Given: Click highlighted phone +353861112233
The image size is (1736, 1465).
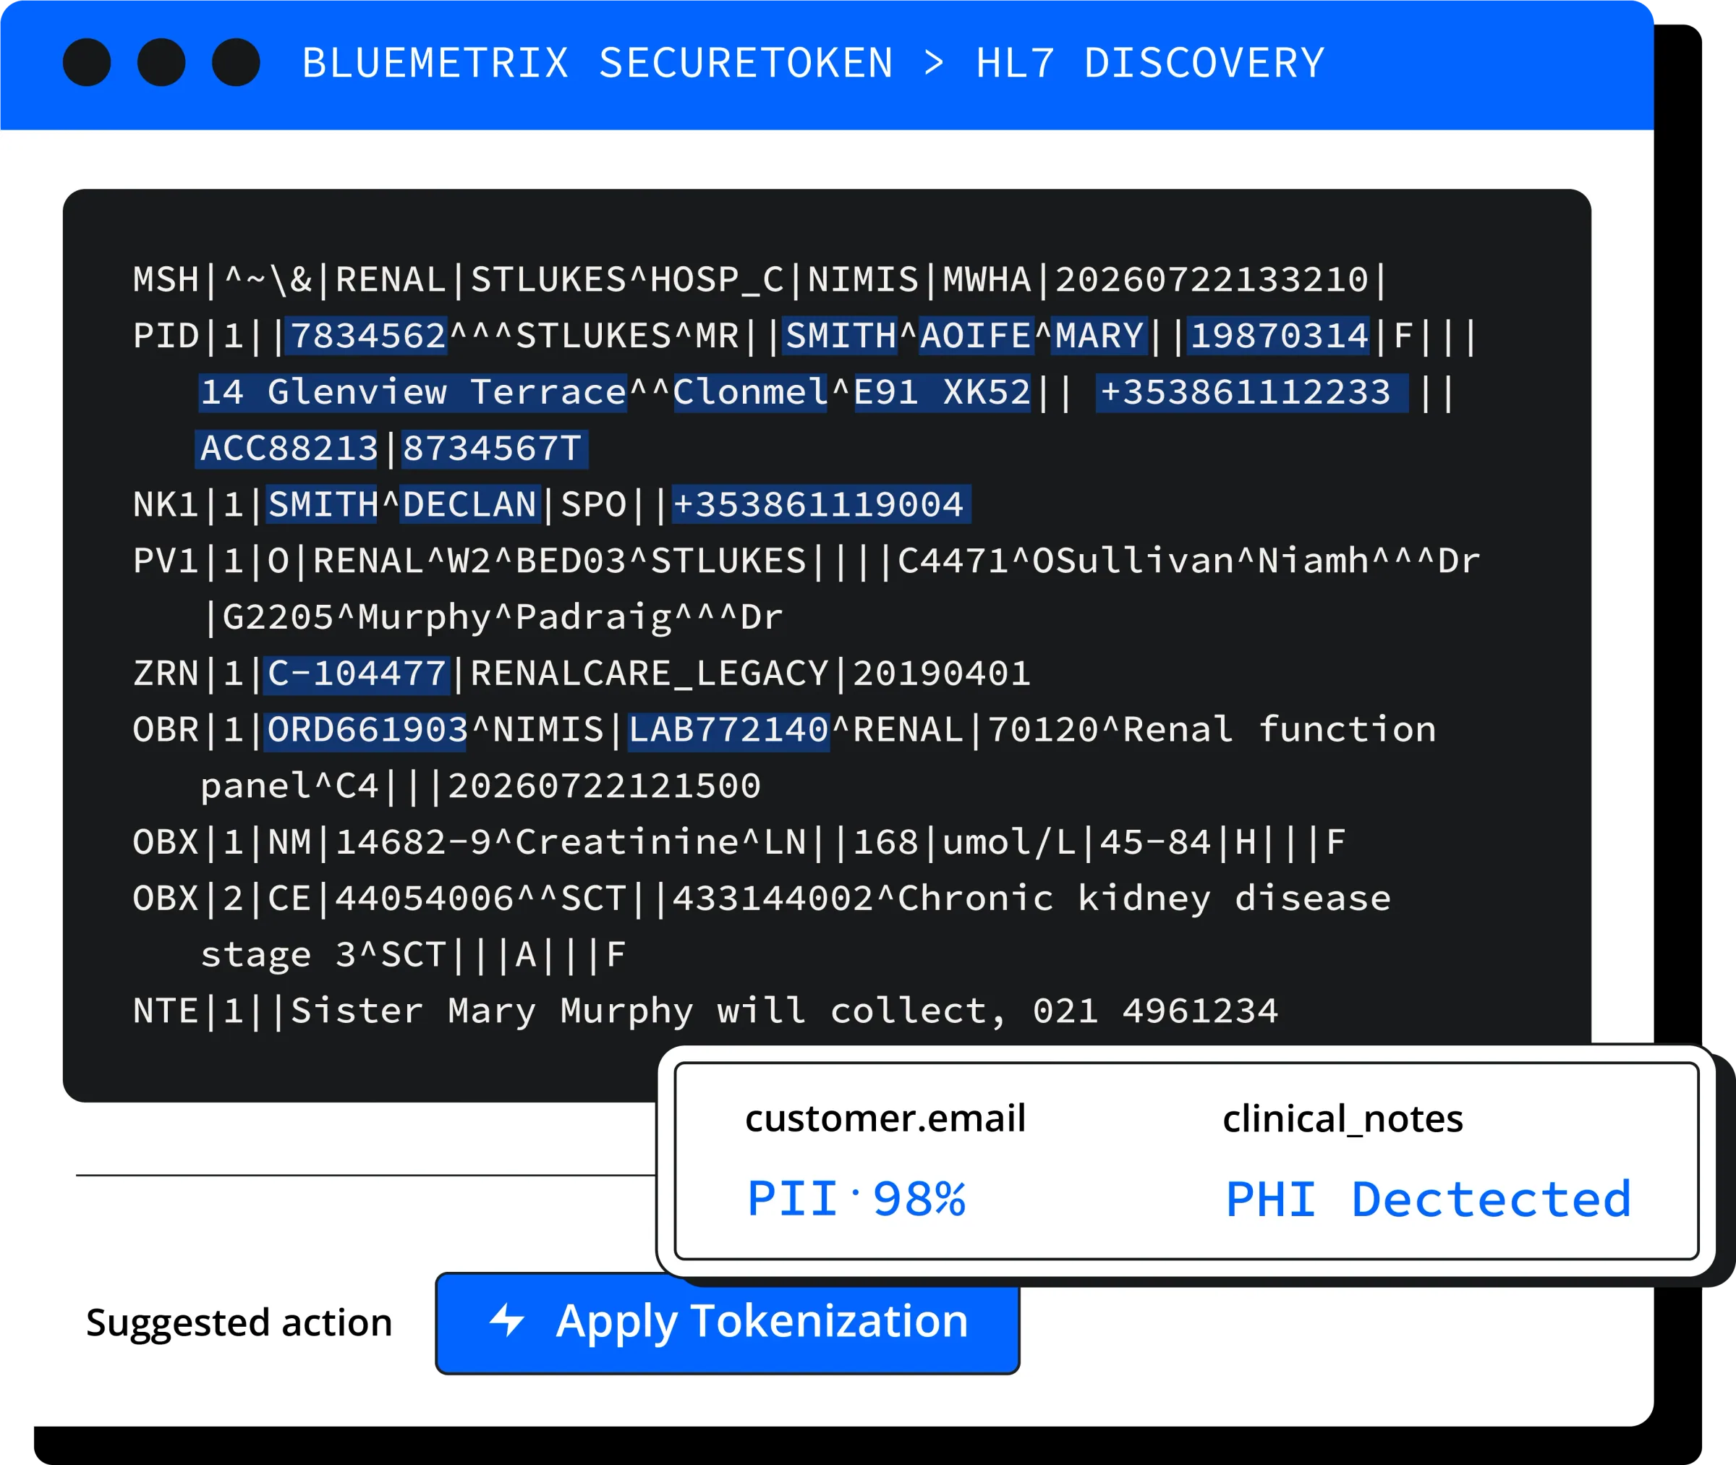Looking at the screenshot, I should tap(1252, 392).
